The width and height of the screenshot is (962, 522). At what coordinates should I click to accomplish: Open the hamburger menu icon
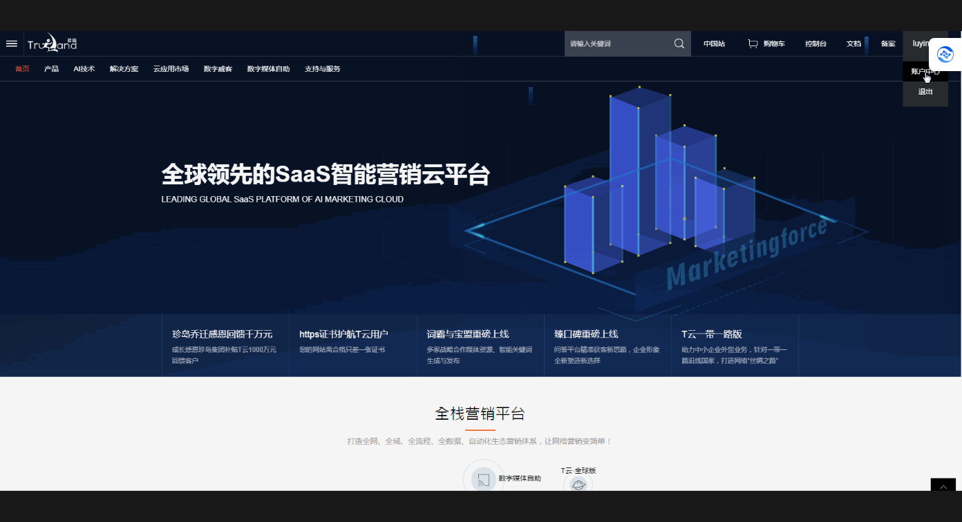click(x=11, y=43)
